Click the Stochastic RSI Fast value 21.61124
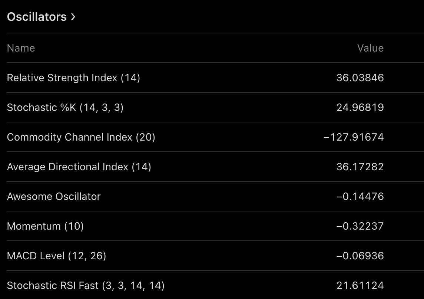424x299 pixels. pos(360,286)
